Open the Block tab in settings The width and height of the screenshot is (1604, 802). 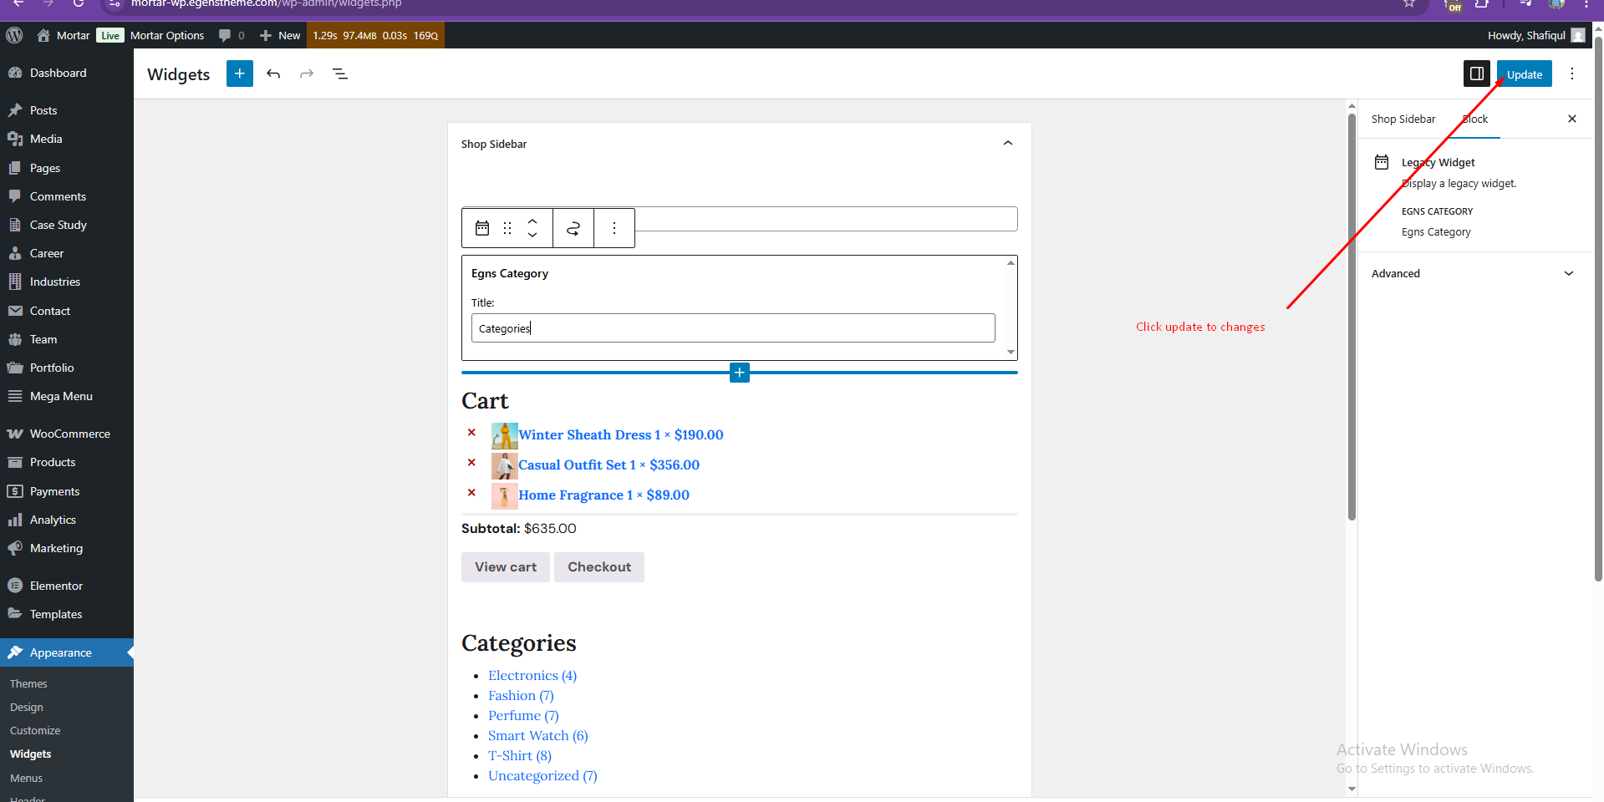[x=1475, y=119]
